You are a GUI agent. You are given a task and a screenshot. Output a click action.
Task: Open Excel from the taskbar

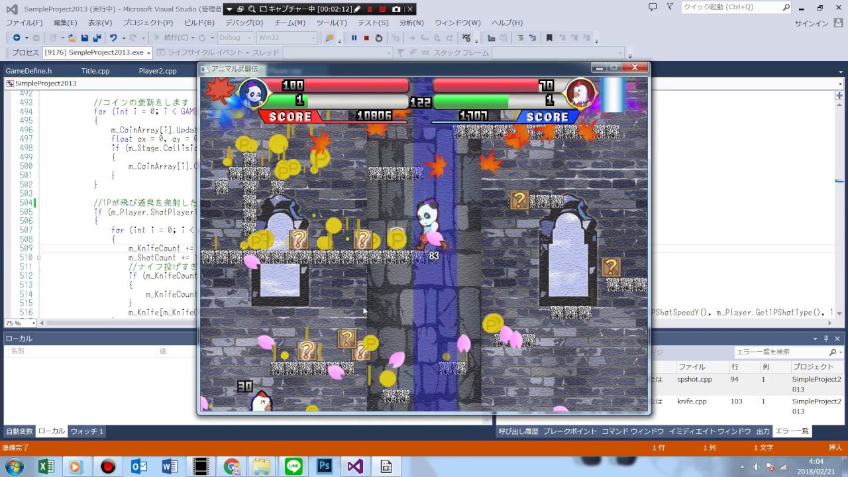click(46, 466)
